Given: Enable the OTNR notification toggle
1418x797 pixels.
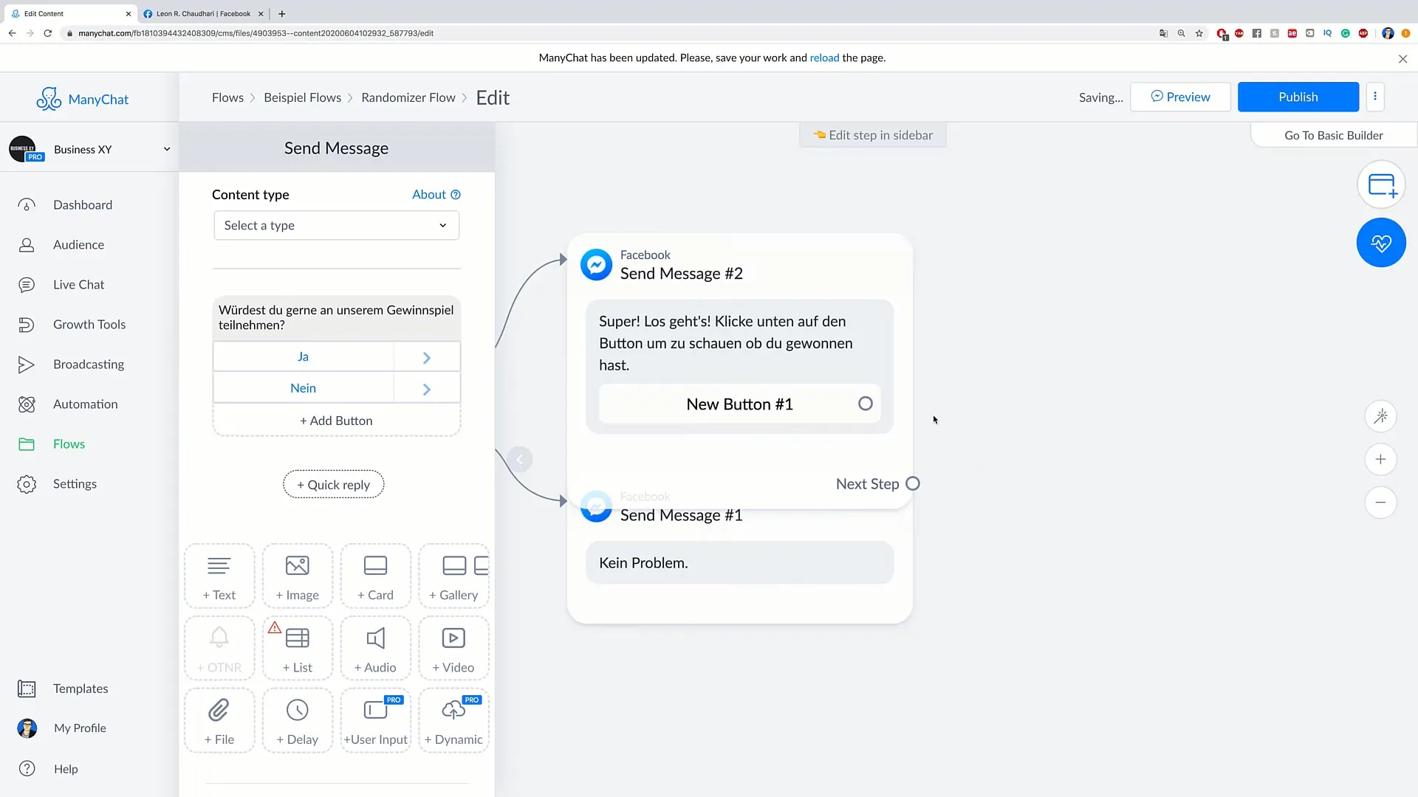Looking at the screenshot, I should point(219,647).
